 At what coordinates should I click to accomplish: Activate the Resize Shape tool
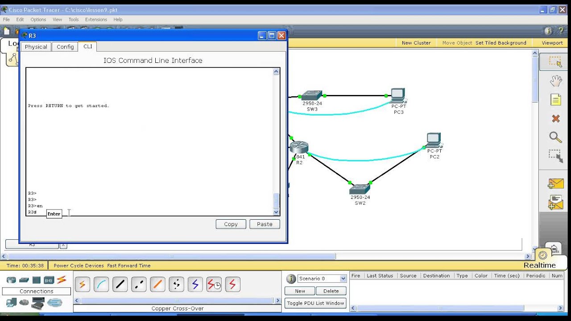coord(555,156)
